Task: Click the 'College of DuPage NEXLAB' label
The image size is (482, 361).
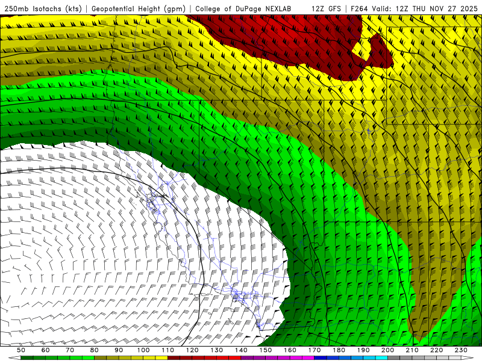Action: pyautogui.click(x=243, y=8)
